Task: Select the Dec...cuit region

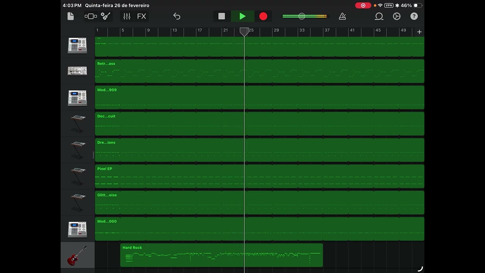Action: click(x=260, y=124)
